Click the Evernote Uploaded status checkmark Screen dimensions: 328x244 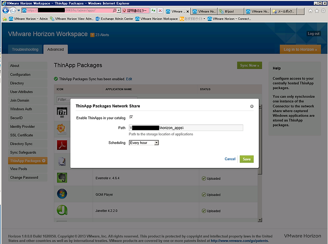tap(204, 178)
